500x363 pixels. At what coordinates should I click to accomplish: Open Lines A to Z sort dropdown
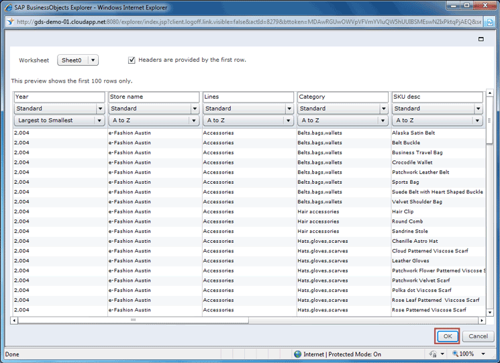pyautogui.click(x=248, y=121)
